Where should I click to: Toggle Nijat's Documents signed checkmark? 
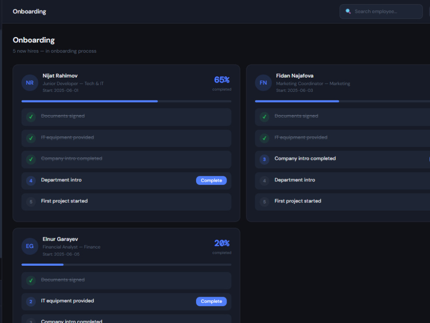pyautogui.click(x=31, y=117)
